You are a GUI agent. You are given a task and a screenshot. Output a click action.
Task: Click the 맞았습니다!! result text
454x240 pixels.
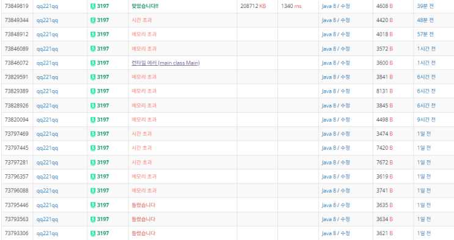pyautogui.click(x=145, y=6)
